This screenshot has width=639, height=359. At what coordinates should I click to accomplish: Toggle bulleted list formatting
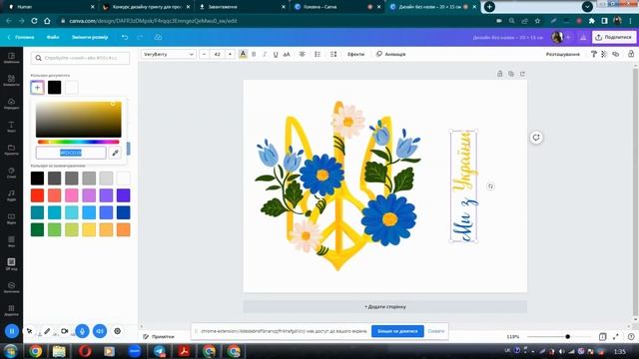point(318,54)
